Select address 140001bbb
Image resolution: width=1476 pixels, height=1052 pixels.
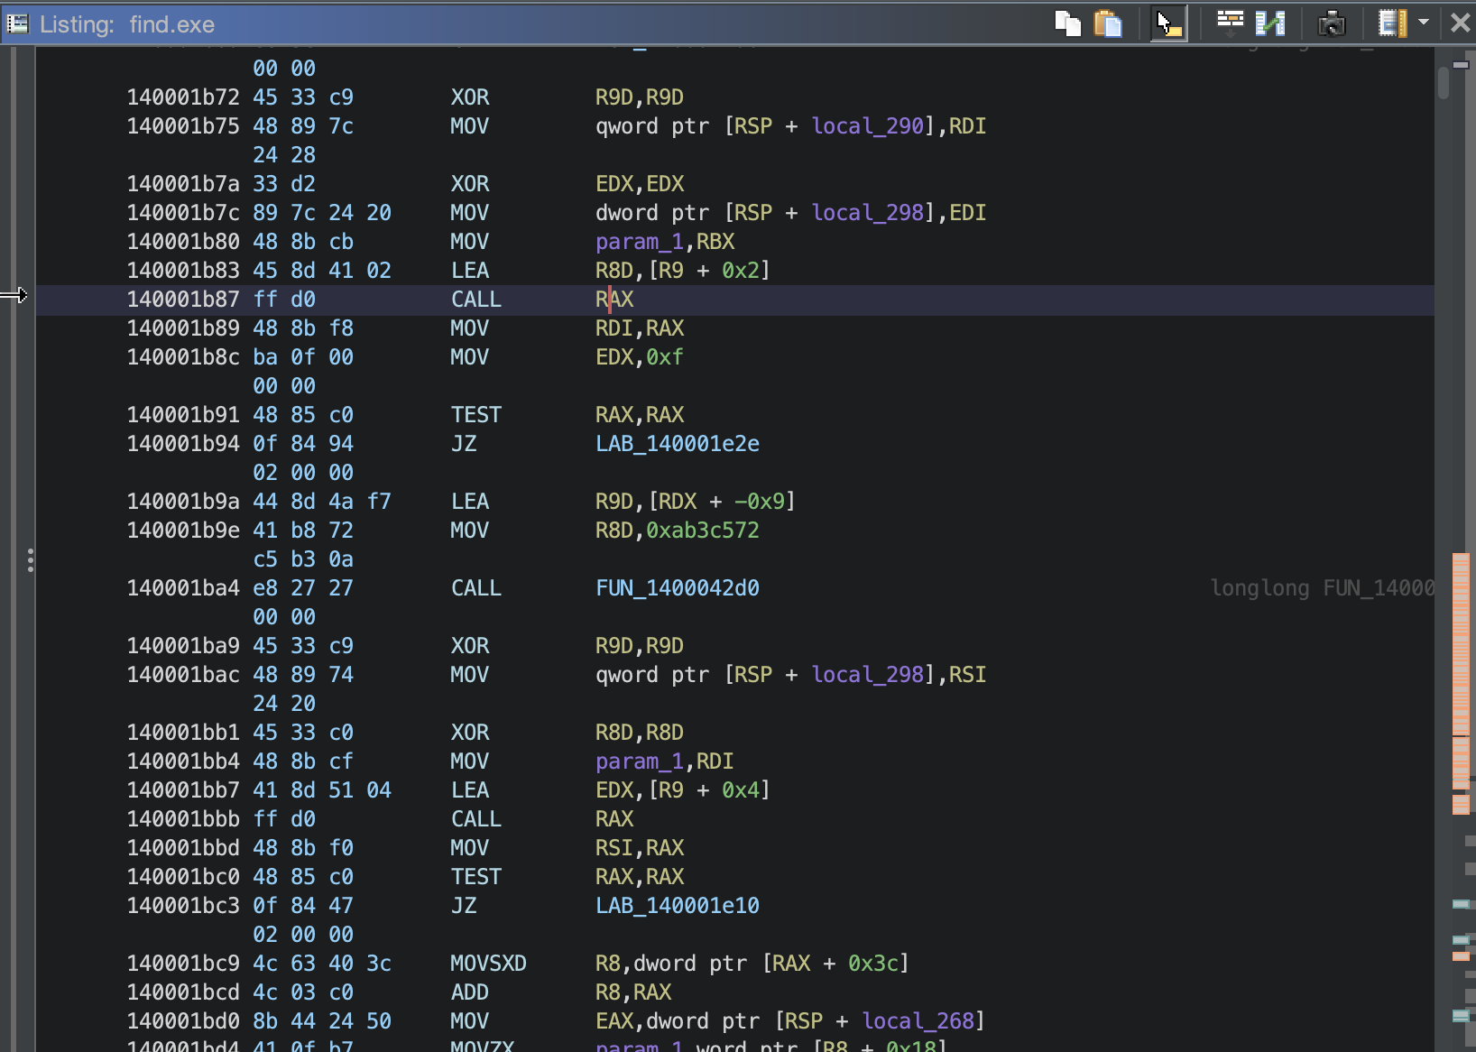click(x=183, y=819)
